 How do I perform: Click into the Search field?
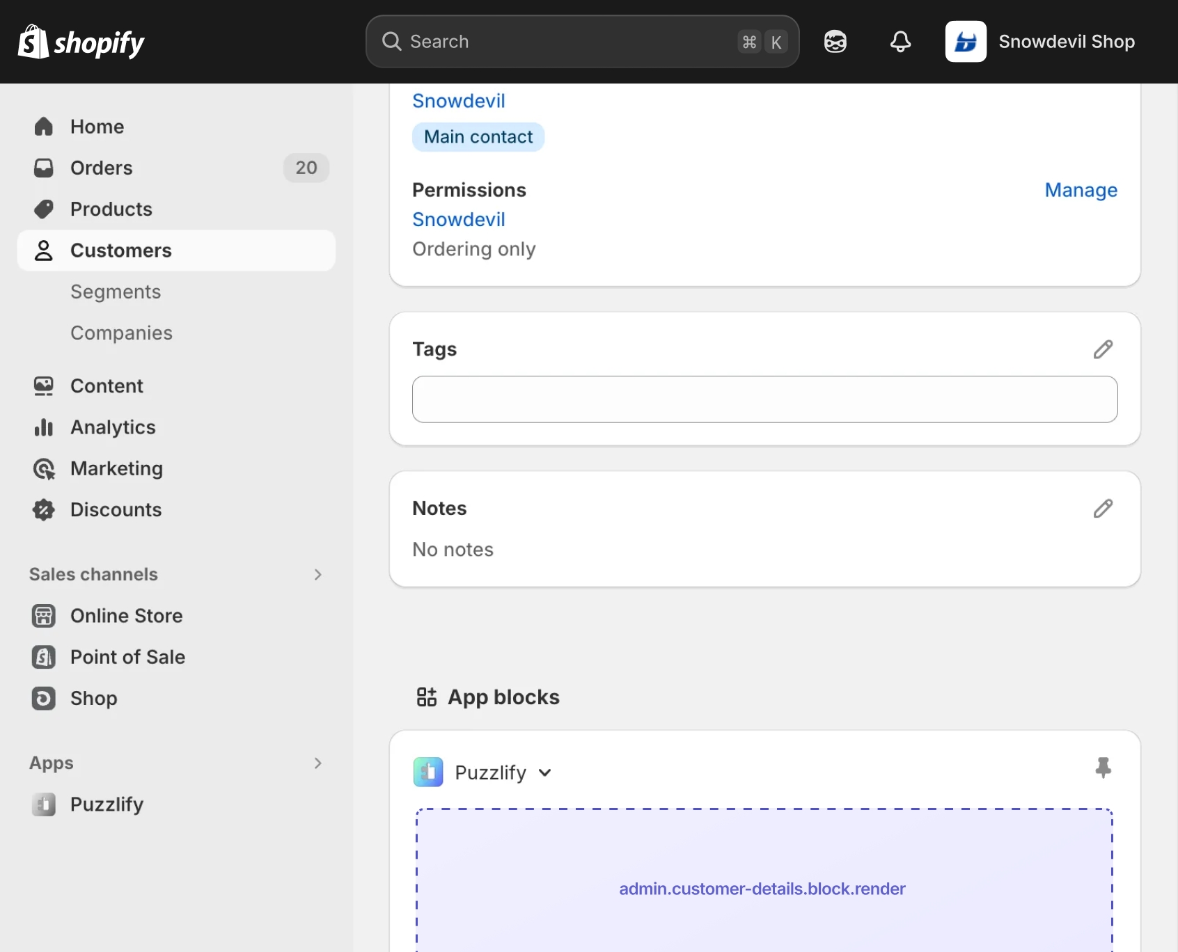[x=582, y=42]
